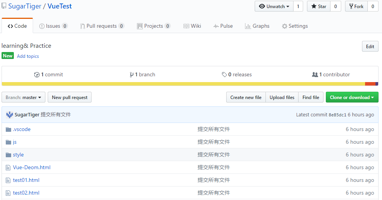The height and width of the screenshot is (200, 382).
Task: Click commit message on style row
Action: click(214, 155)
